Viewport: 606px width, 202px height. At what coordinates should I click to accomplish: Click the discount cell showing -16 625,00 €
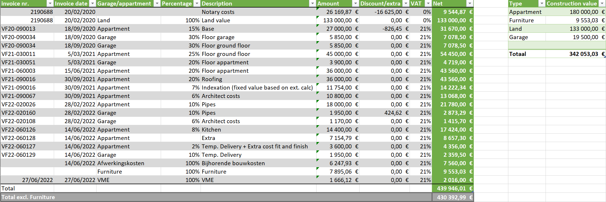pyautogui.click(x=385, y=12)
